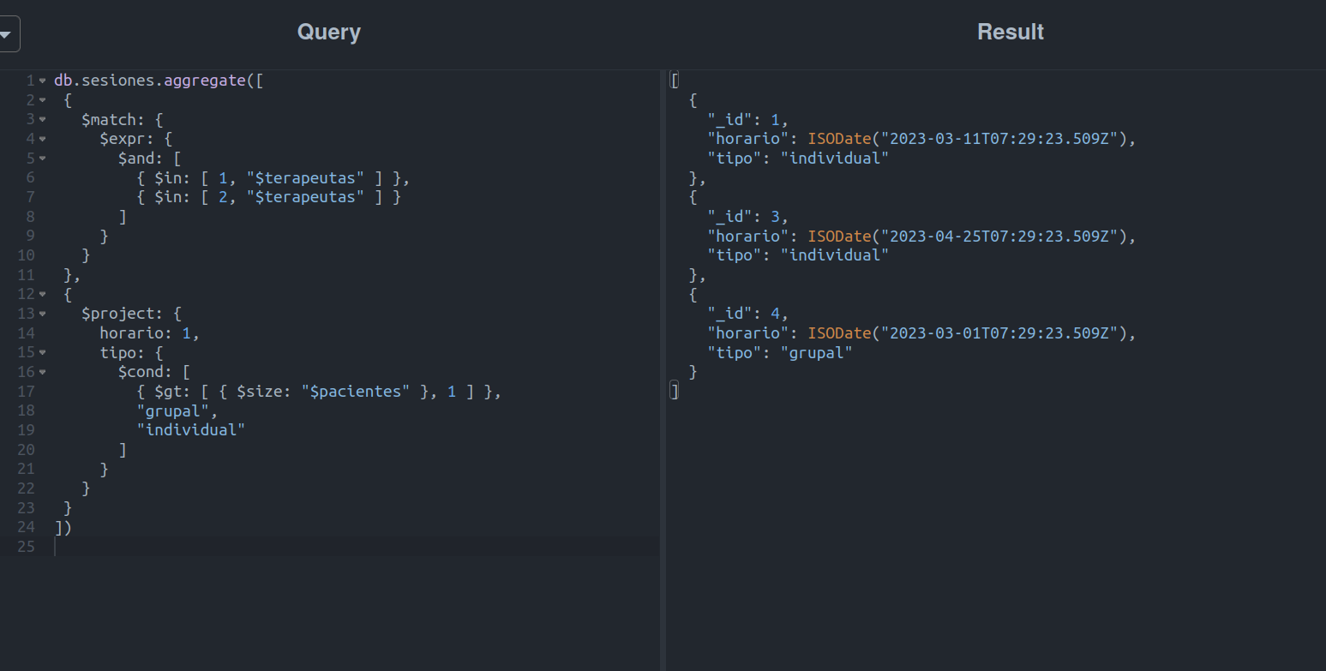Collapse the tipo fold at line 15

pos(42,352)
